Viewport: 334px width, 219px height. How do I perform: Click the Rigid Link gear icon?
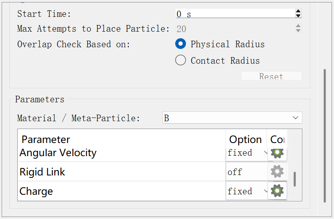[x=277, y=171]
